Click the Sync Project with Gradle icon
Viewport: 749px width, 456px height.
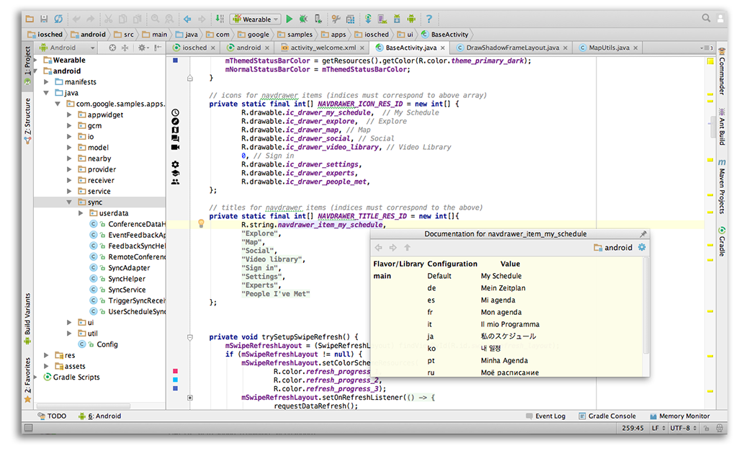(x=368, y=19)
